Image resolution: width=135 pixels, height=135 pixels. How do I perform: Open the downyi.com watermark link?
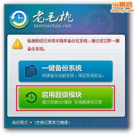[122, 10]
